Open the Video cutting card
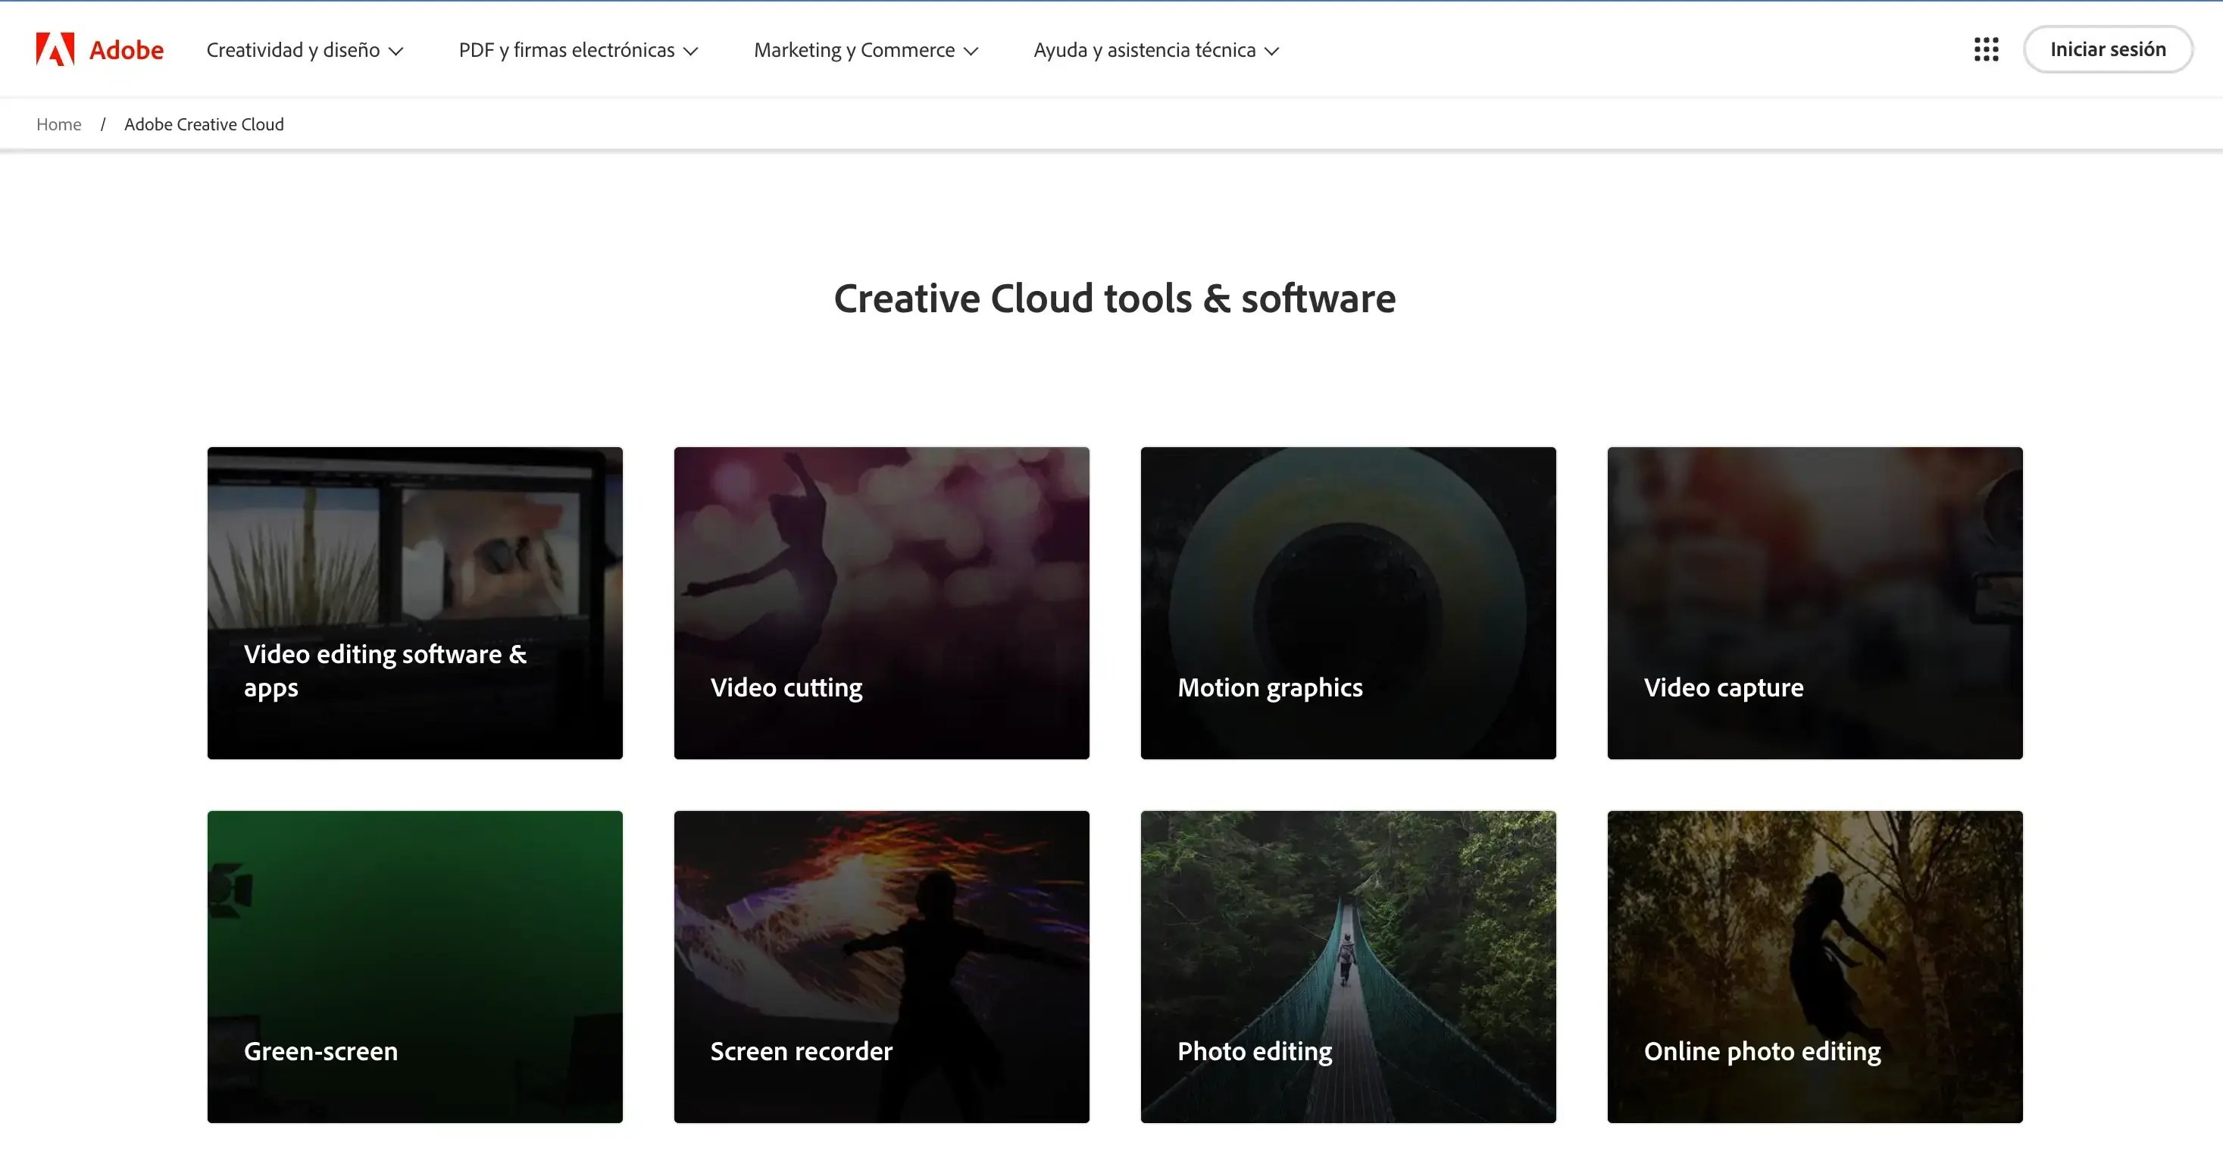The height and width of the screenshot is (1161, 2223). point(881,602)
